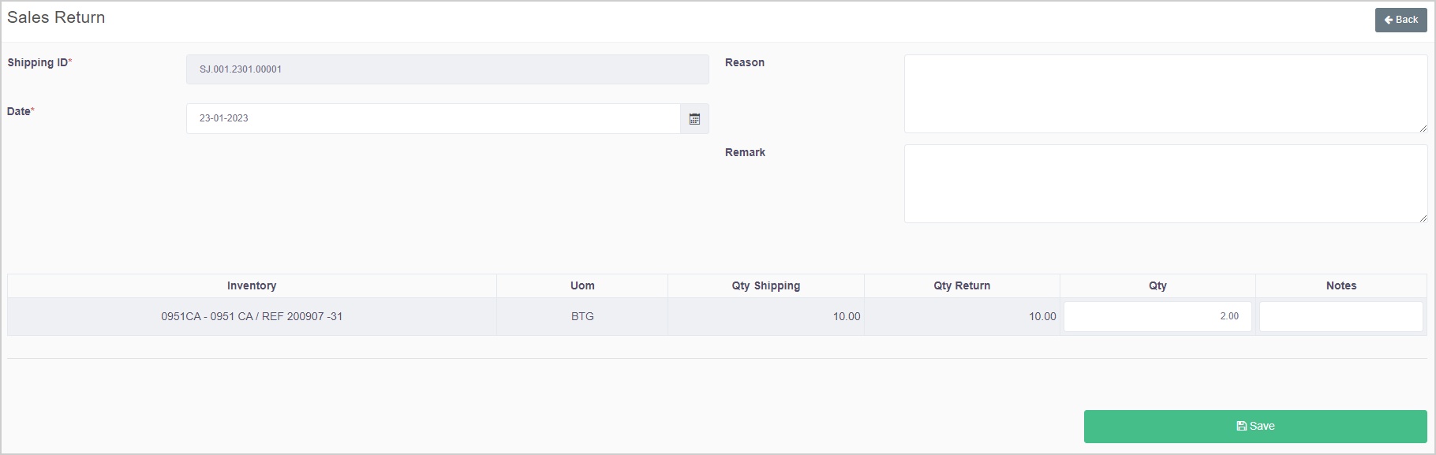
Task: Grab the Reason textarea resize handle
Action: pyautogui.click(x=1423, y=128)
